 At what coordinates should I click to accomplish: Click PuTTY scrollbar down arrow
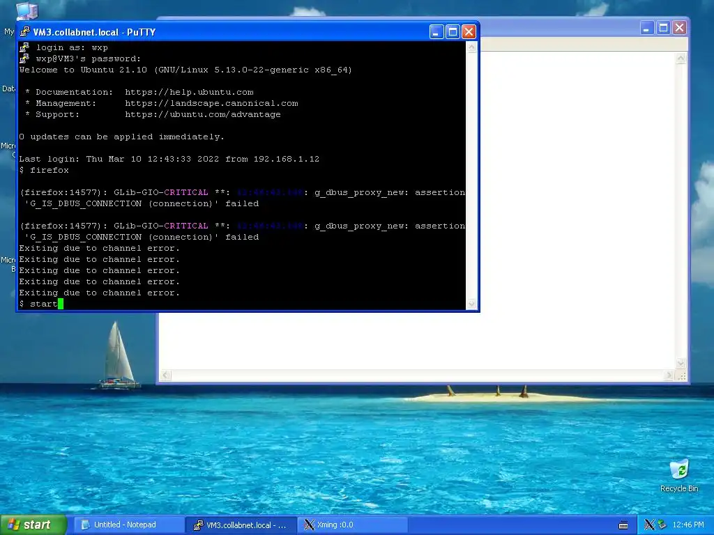471,304
